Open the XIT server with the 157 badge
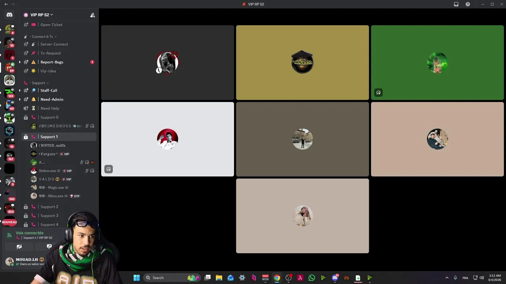This screenshot has width=506, height=284. click(9, 156)
